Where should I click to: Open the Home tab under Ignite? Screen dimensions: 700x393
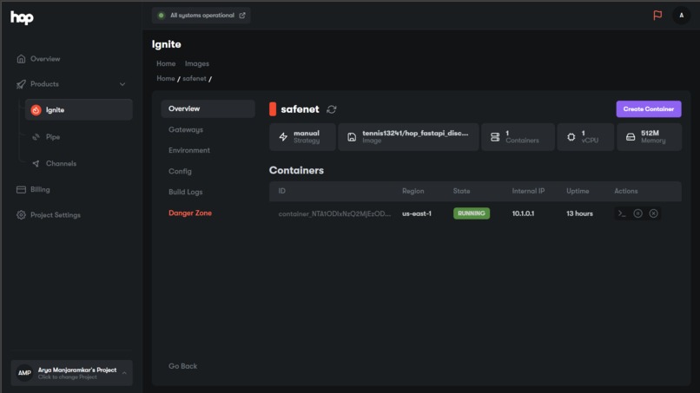pyautogui.click(x=166, y=64)
